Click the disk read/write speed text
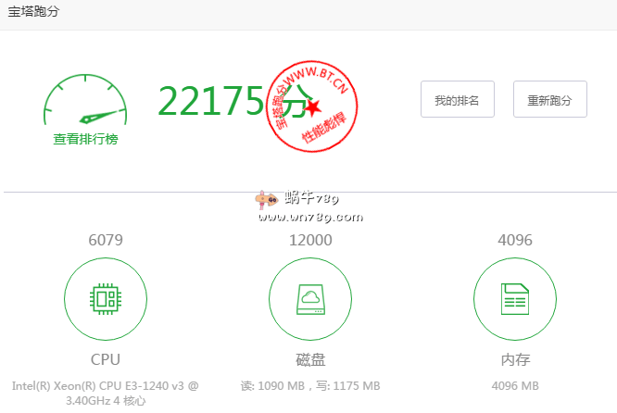The image size is (617, 413). click(x=309, y=385)
